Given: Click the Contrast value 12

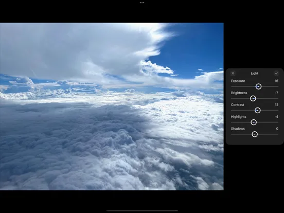Looking at the screenshot, I should (x=276, y=105).
